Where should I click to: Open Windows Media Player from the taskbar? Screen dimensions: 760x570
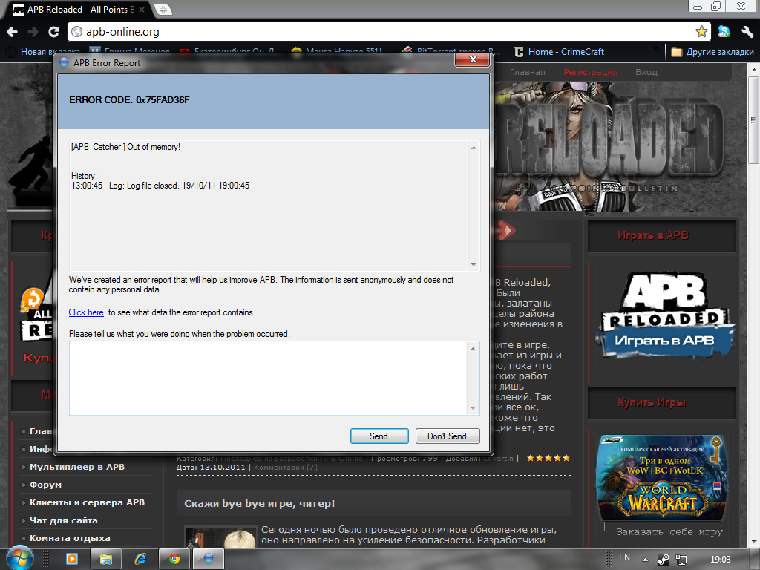[72, 560]
